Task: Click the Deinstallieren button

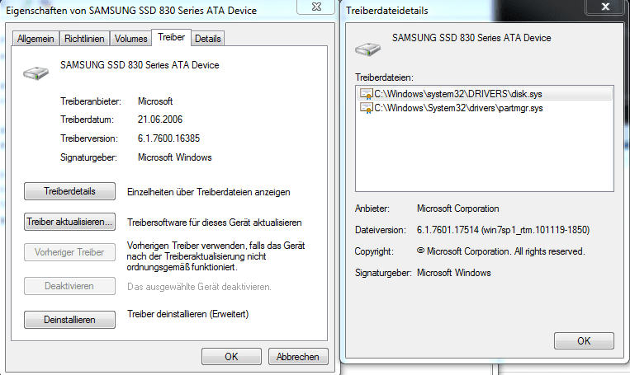Action: pos(69,320)
